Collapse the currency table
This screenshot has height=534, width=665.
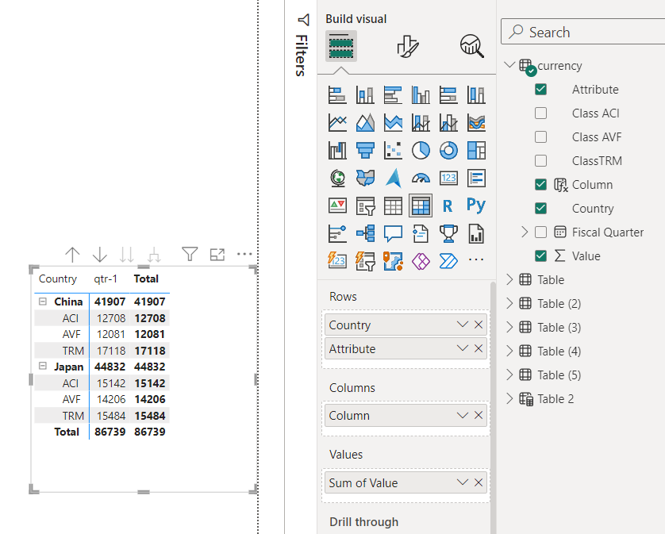click(509, 65)
